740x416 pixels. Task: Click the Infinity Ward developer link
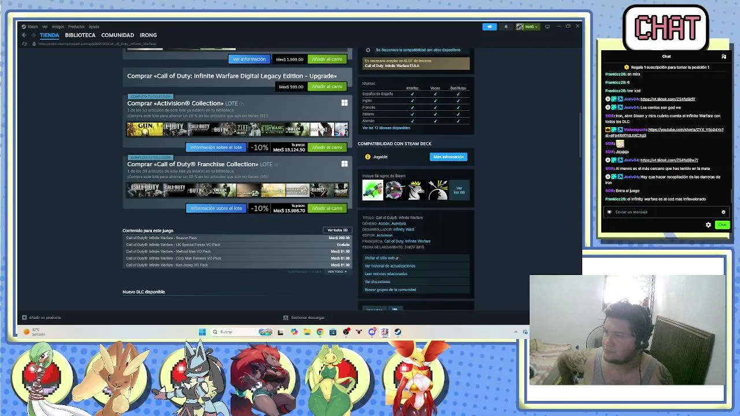[x=404, y=229]
